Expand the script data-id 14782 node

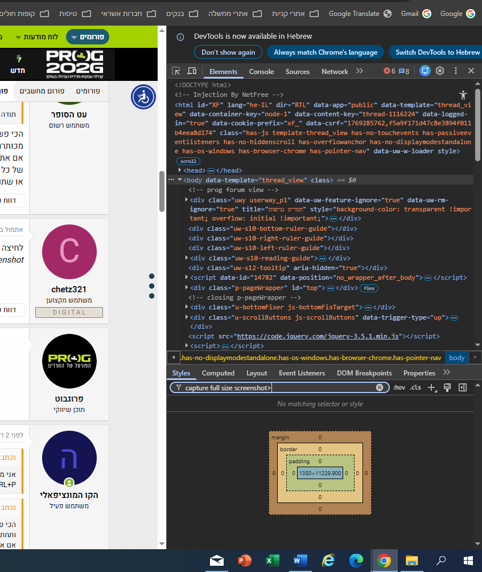186,277
